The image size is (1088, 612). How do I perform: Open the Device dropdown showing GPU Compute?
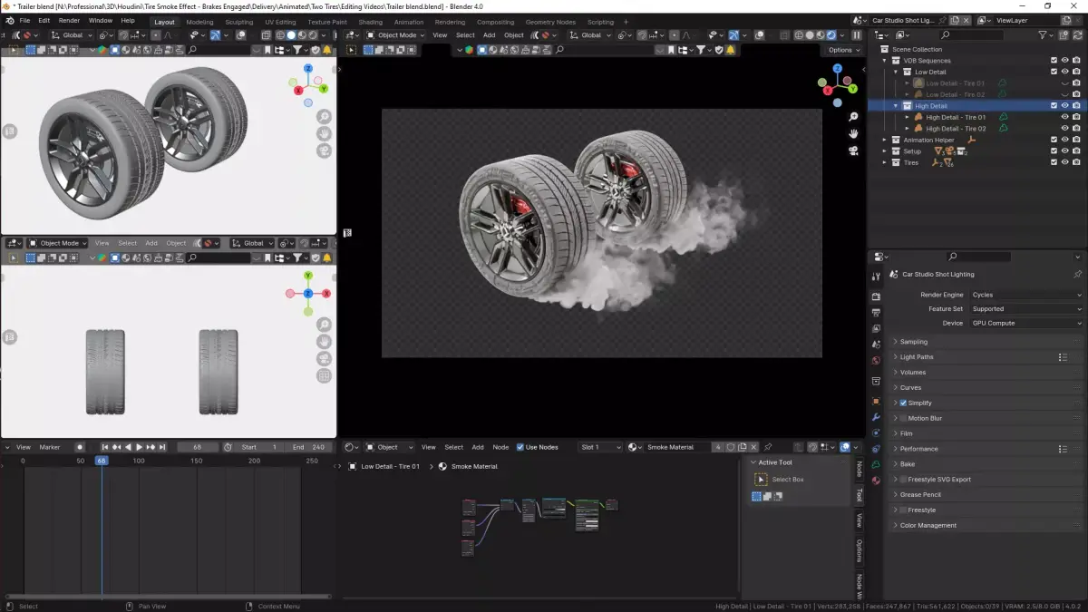[x=1026, y=323]
